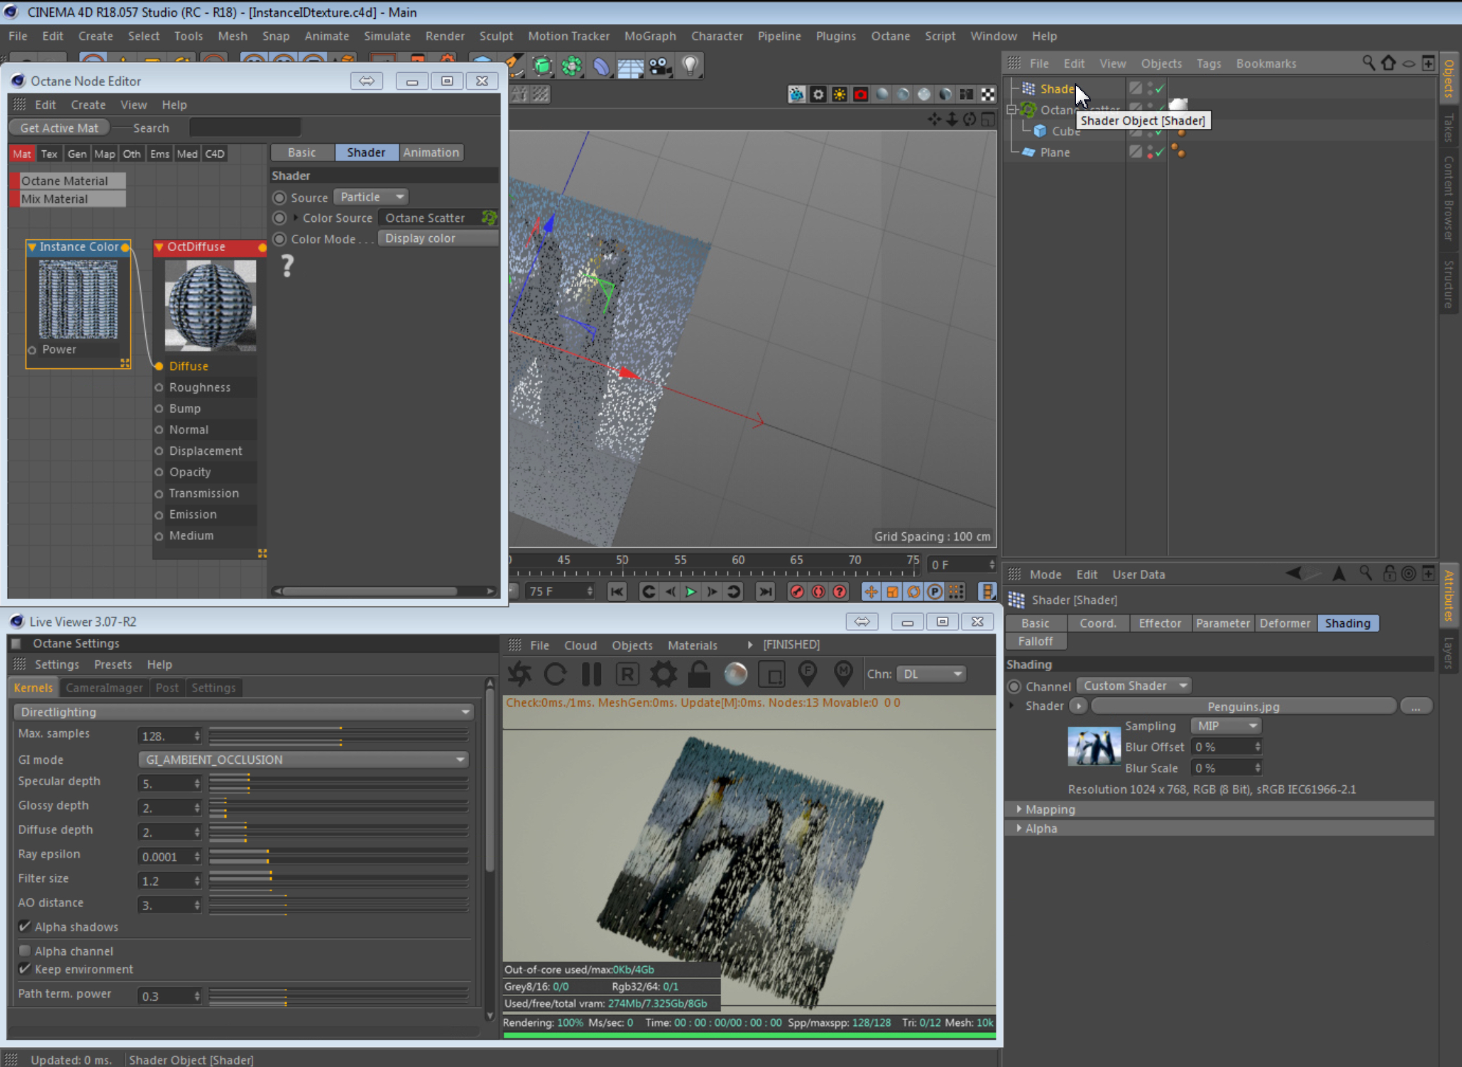The image size is (1462, 1067).
Task: Click the Light bulb object icon
Action: tap(690, 65)
